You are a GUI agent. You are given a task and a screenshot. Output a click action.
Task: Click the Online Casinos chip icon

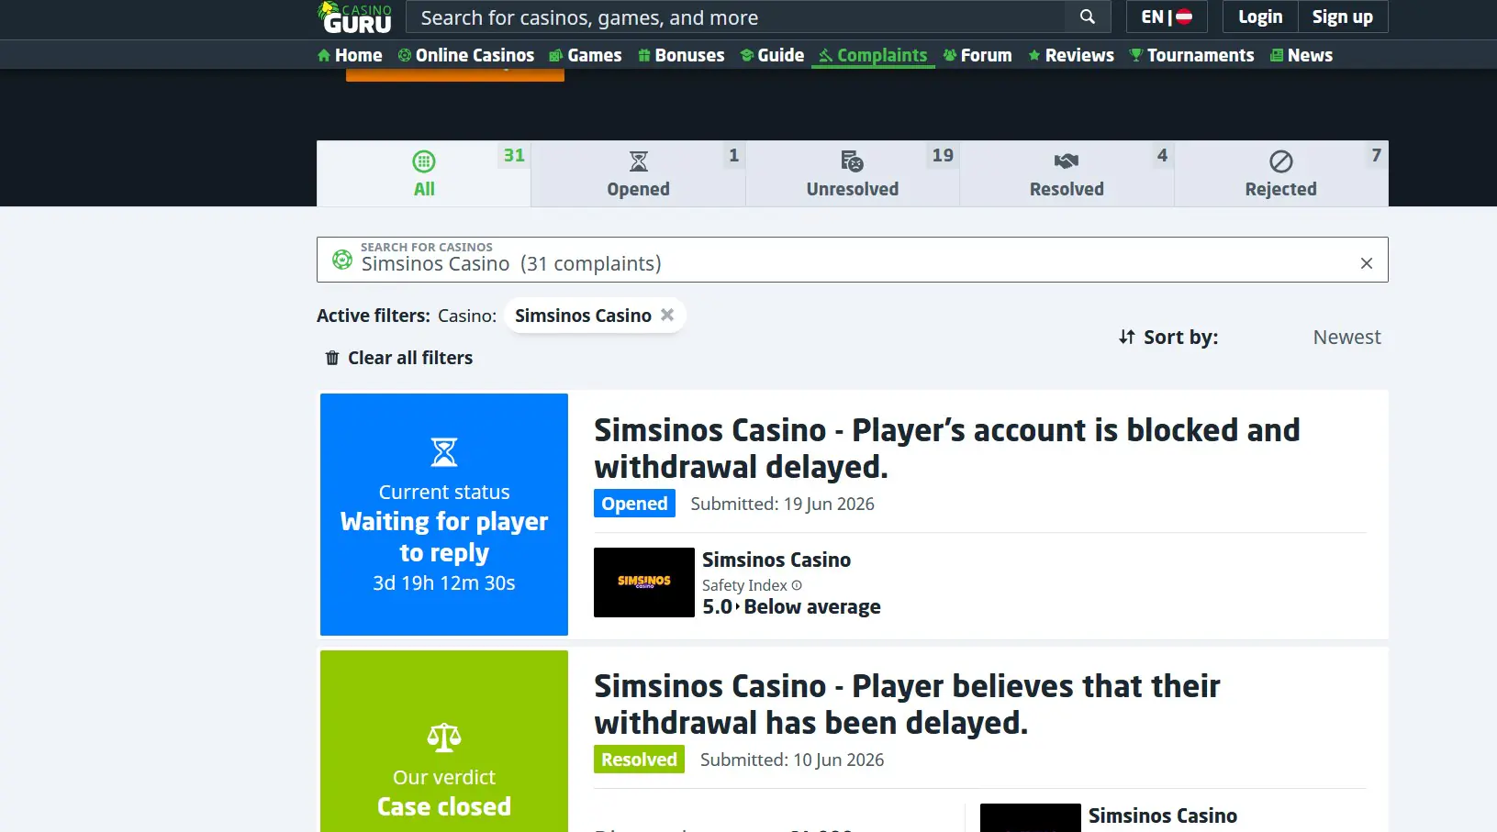click(x=405, y=56)
